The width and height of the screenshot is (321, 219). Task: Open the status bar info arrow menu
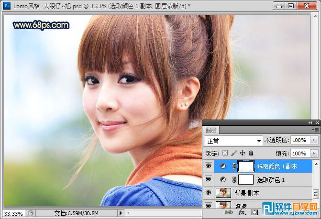121,213
